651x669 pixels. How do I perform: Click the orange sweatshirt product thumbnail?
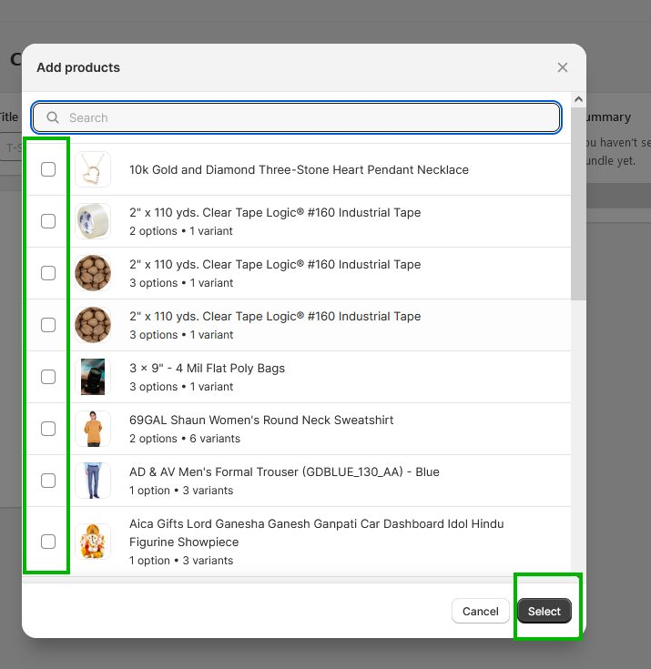point(93,429)
